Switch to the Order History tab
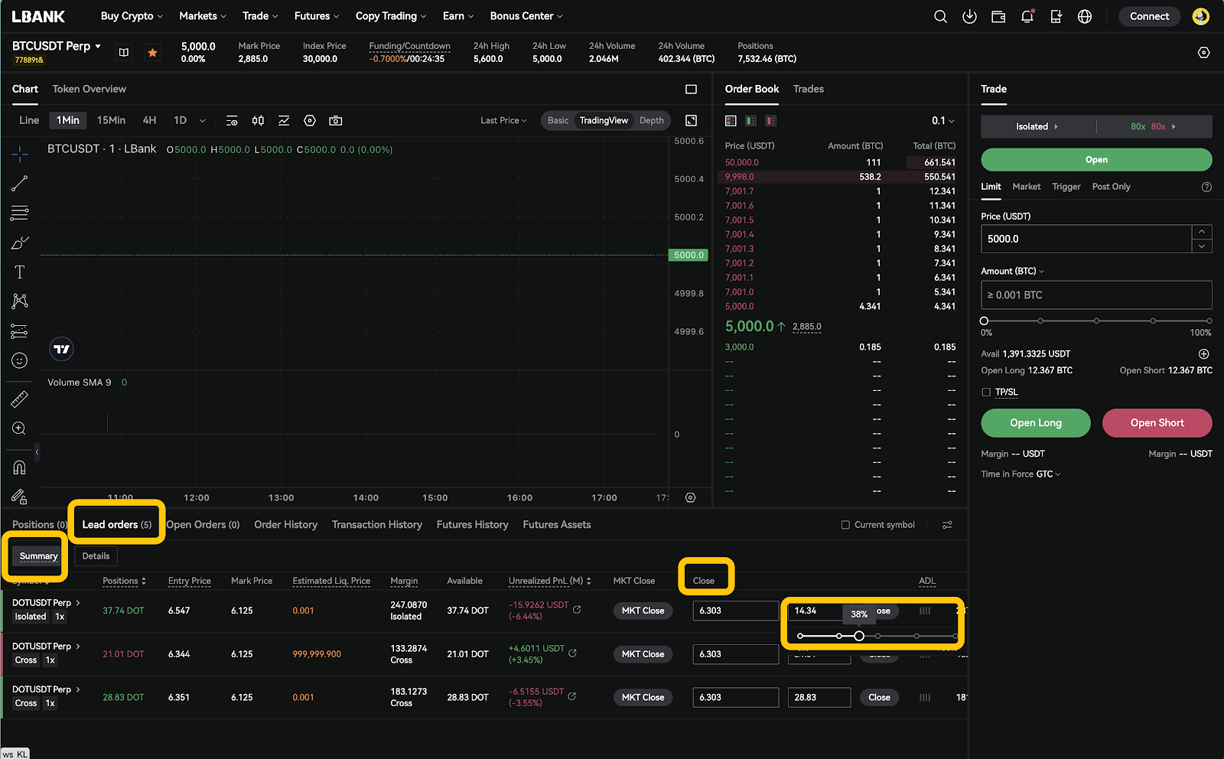Screen dimensions: 1224x759 [285, 525]
